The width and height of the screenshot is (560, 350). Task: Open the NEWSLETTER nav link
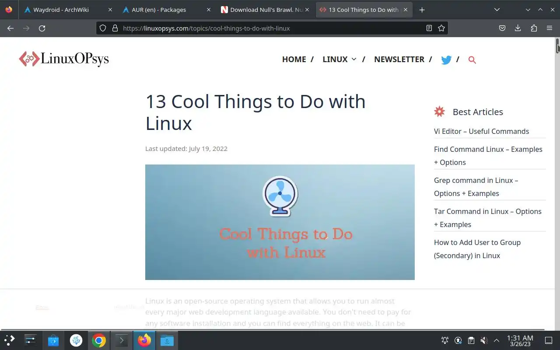pos(399,59)
